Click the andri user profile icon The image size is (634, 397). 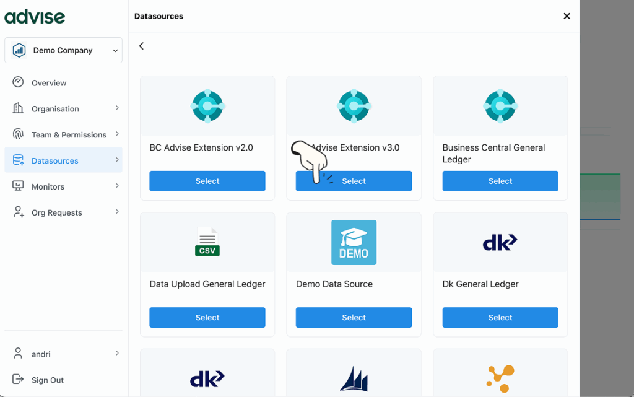pyautogui.click(x=19, y=354)
